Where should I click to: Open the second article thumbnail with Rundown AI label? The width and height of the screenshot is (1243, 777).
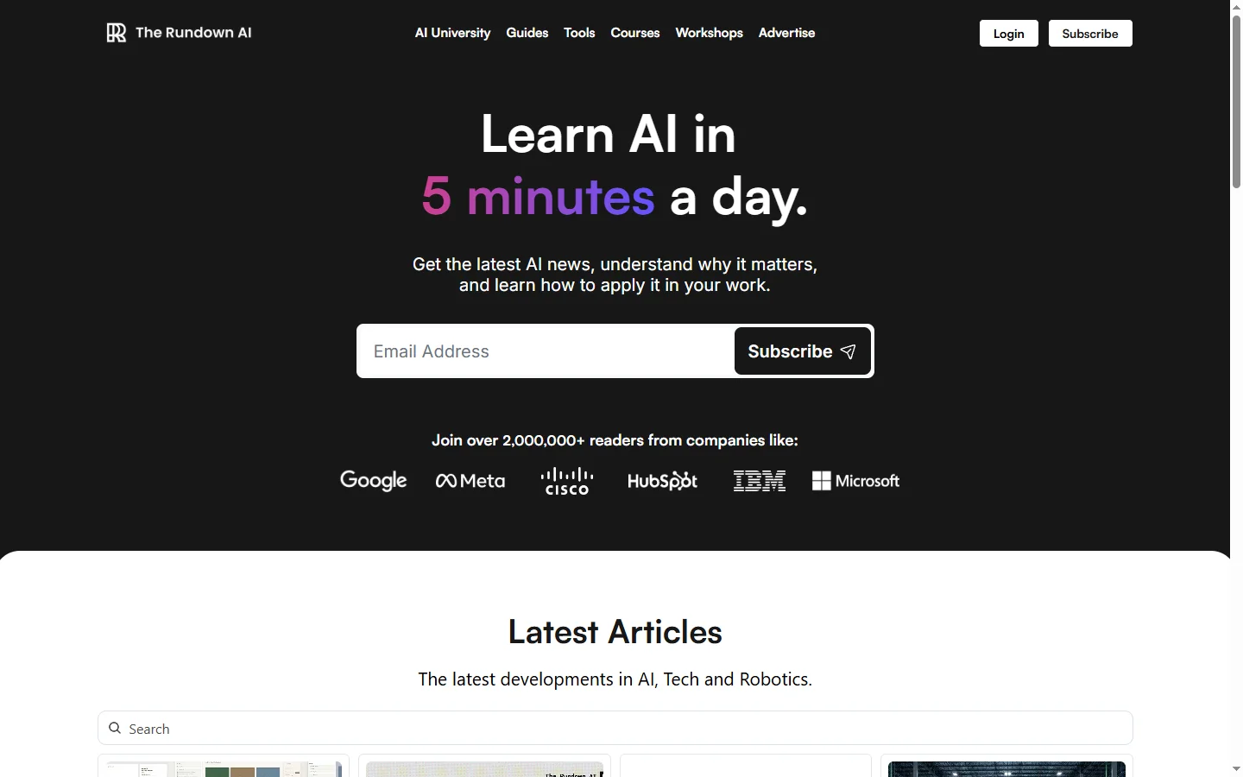(x=485, y=767)
